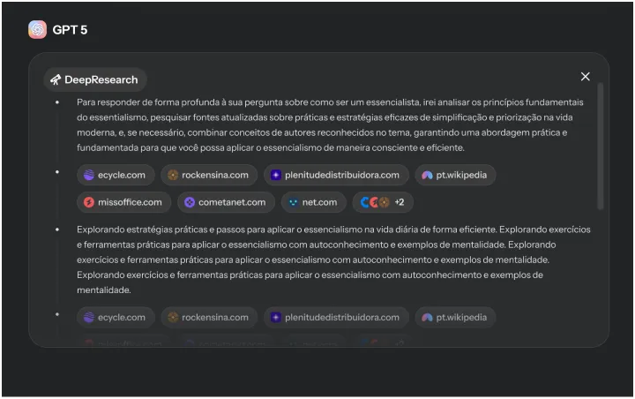Click the cometanet.com purple favicon
This screenshot has width=635, height=399.
(x=190, y=202)
